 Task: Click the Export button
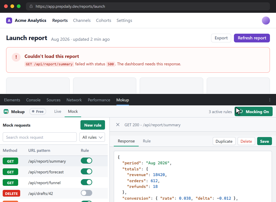221,38
